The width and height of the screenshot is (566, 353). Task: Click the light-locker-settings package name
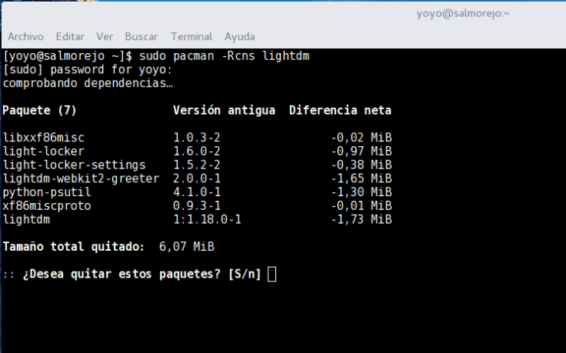click(74, 165)
